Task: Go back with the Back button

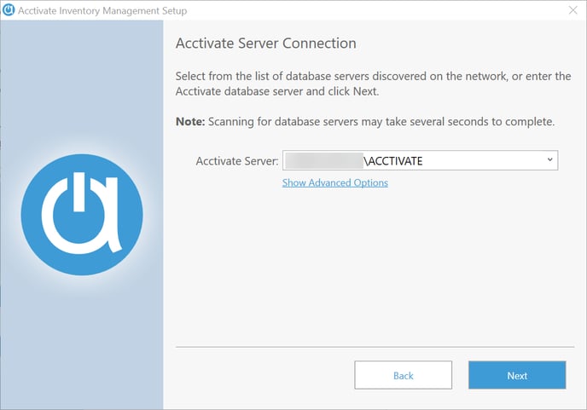Action: point(404,375)
